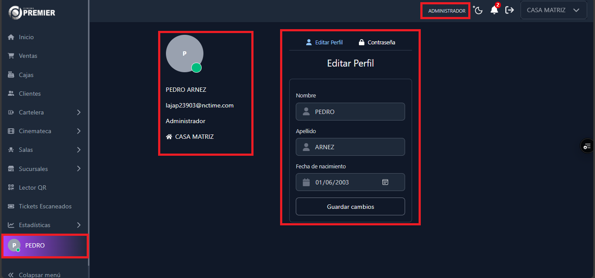Click the logout arrow icon
This screenshot has height=278, width=595.
(509, 10)
